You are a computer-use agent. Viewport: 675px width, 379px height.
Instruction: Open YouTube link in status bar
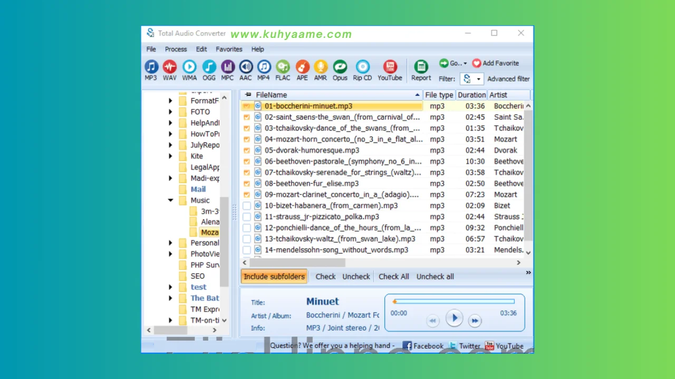(504, 346)
